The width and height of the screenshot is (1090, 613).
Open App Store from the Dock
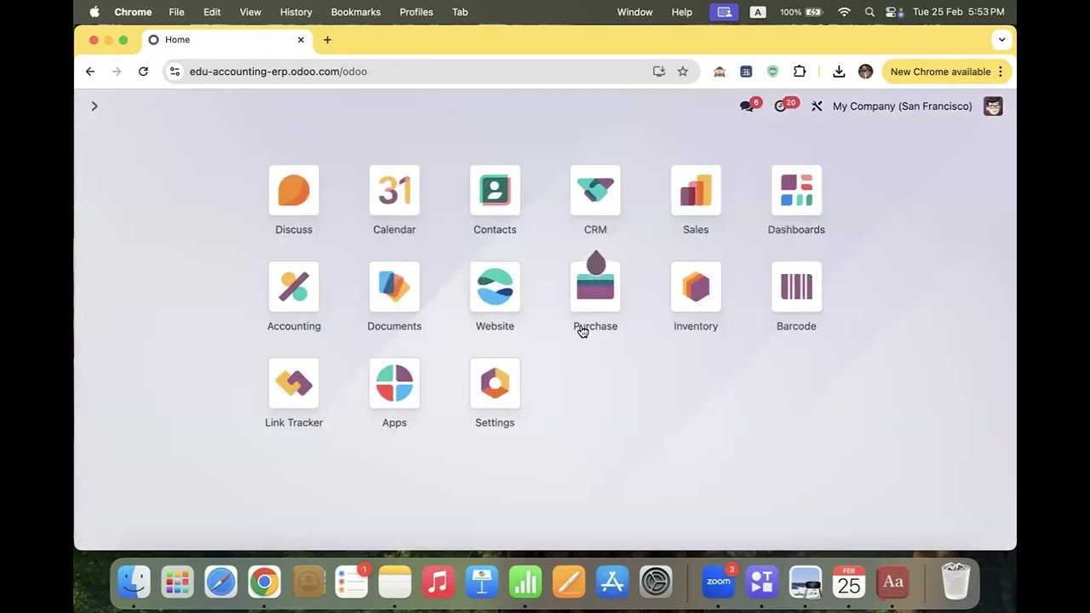pos(612,582)
